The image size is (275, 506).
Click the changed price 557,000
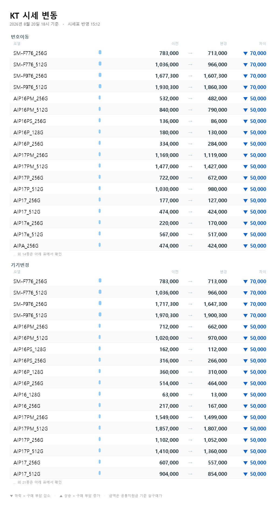[x=218, y=463]
